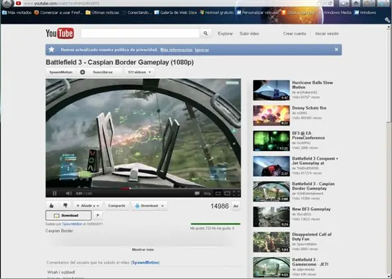Image resolution: width=392 pixels, height=279 pixels.
Task: Go back with browser back arrow
Action: point(7,3)
